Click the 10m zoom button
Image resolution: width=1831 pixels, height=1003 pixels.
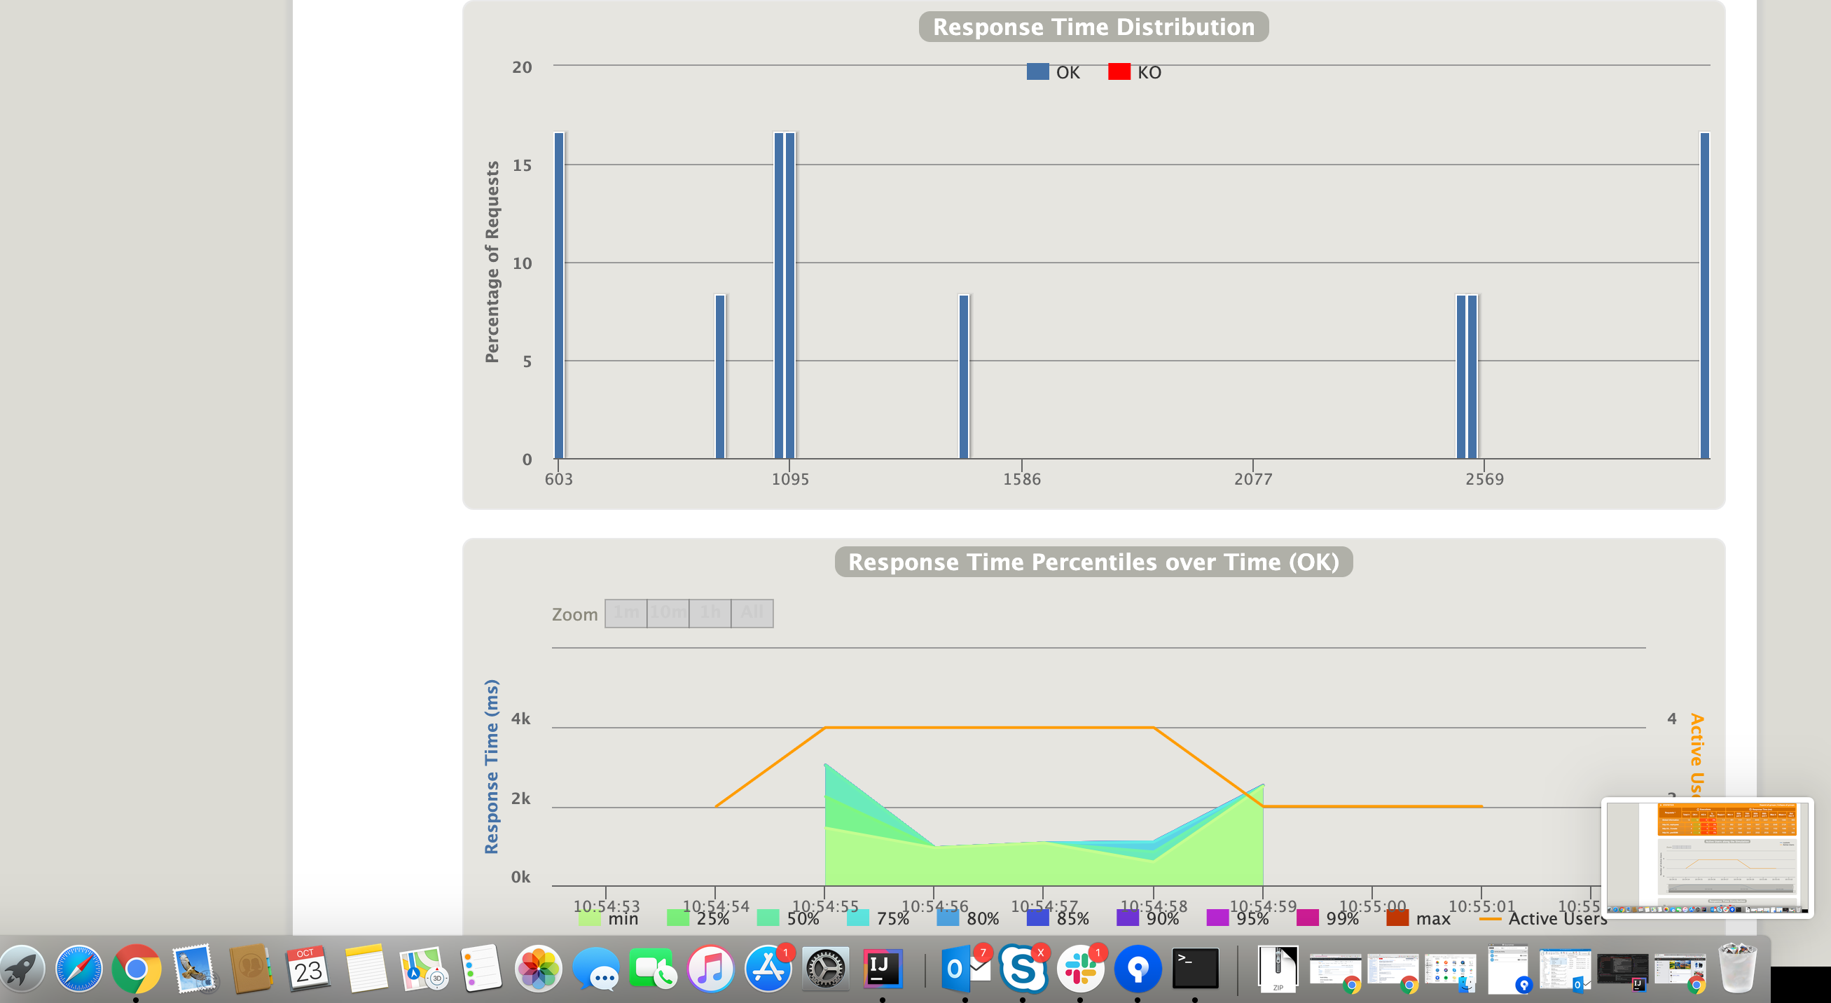(668, 613)
